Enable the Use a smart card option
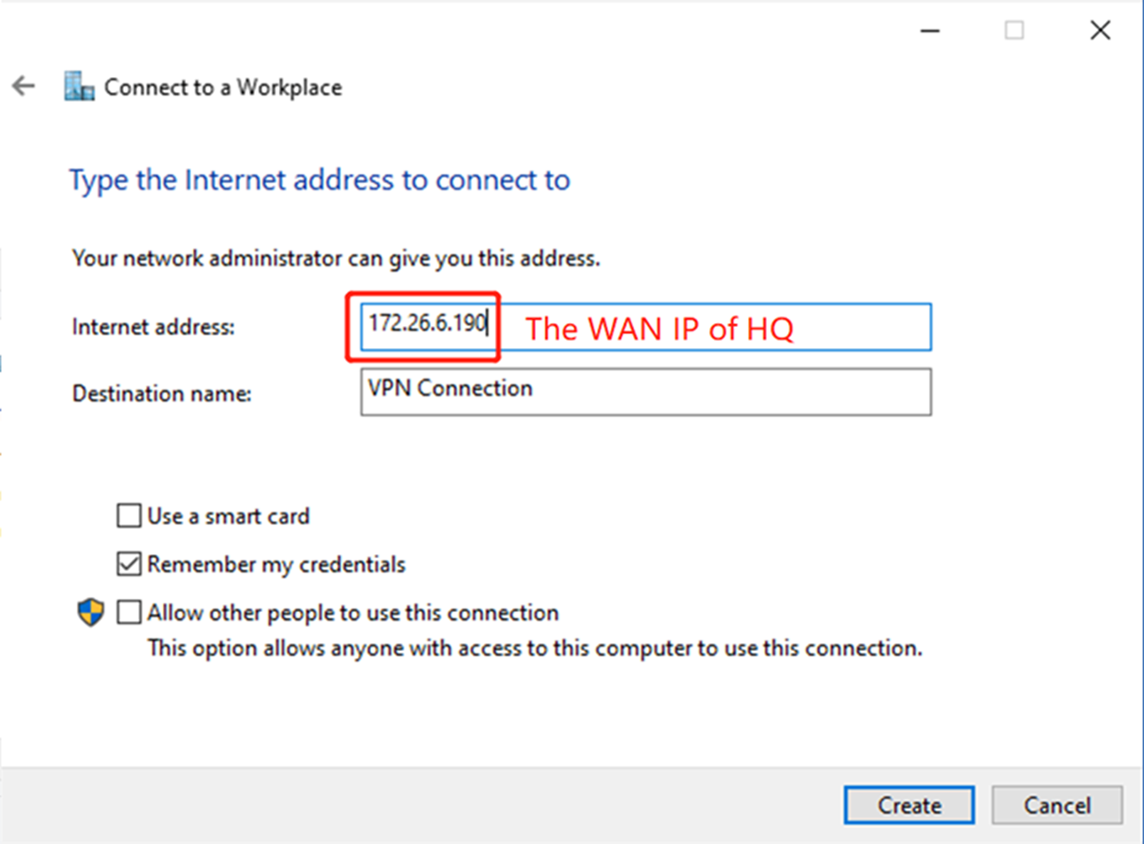This screenshot has width=1144, height=844. [128, 515]
